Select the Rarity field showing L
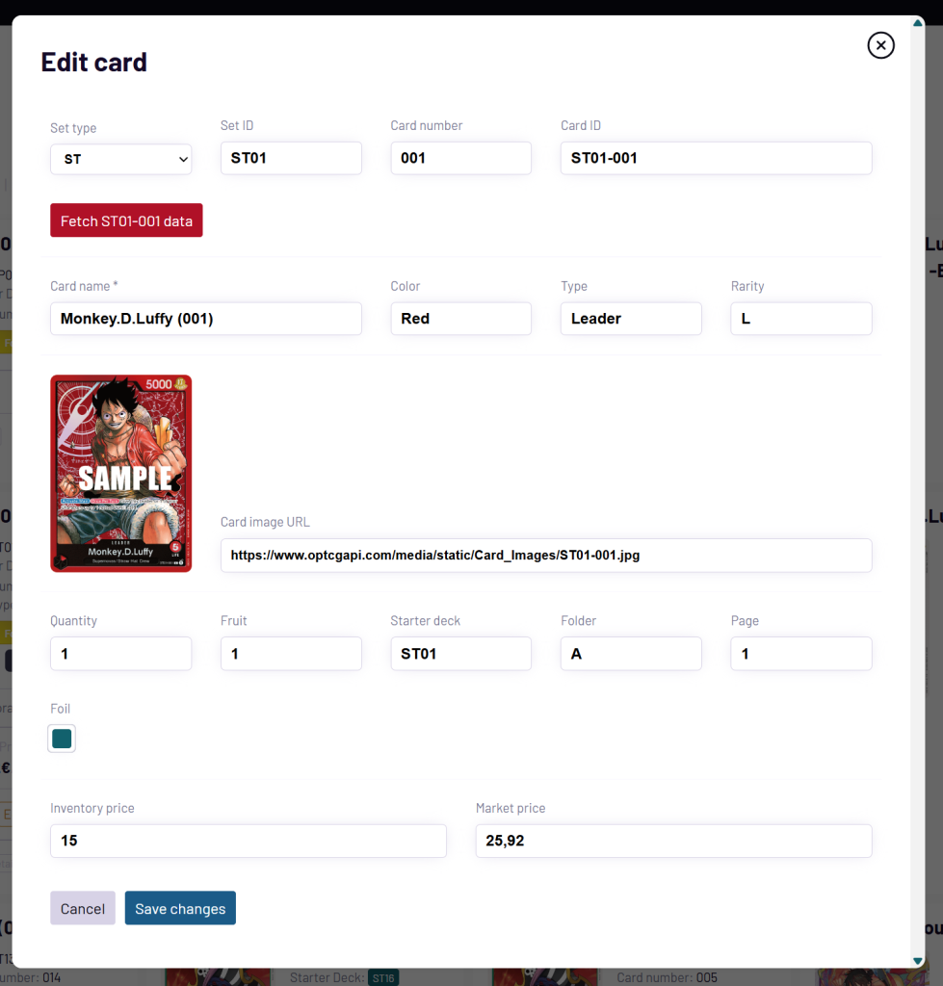The height and width of the screenshot is (986, 943). point(800,318)
